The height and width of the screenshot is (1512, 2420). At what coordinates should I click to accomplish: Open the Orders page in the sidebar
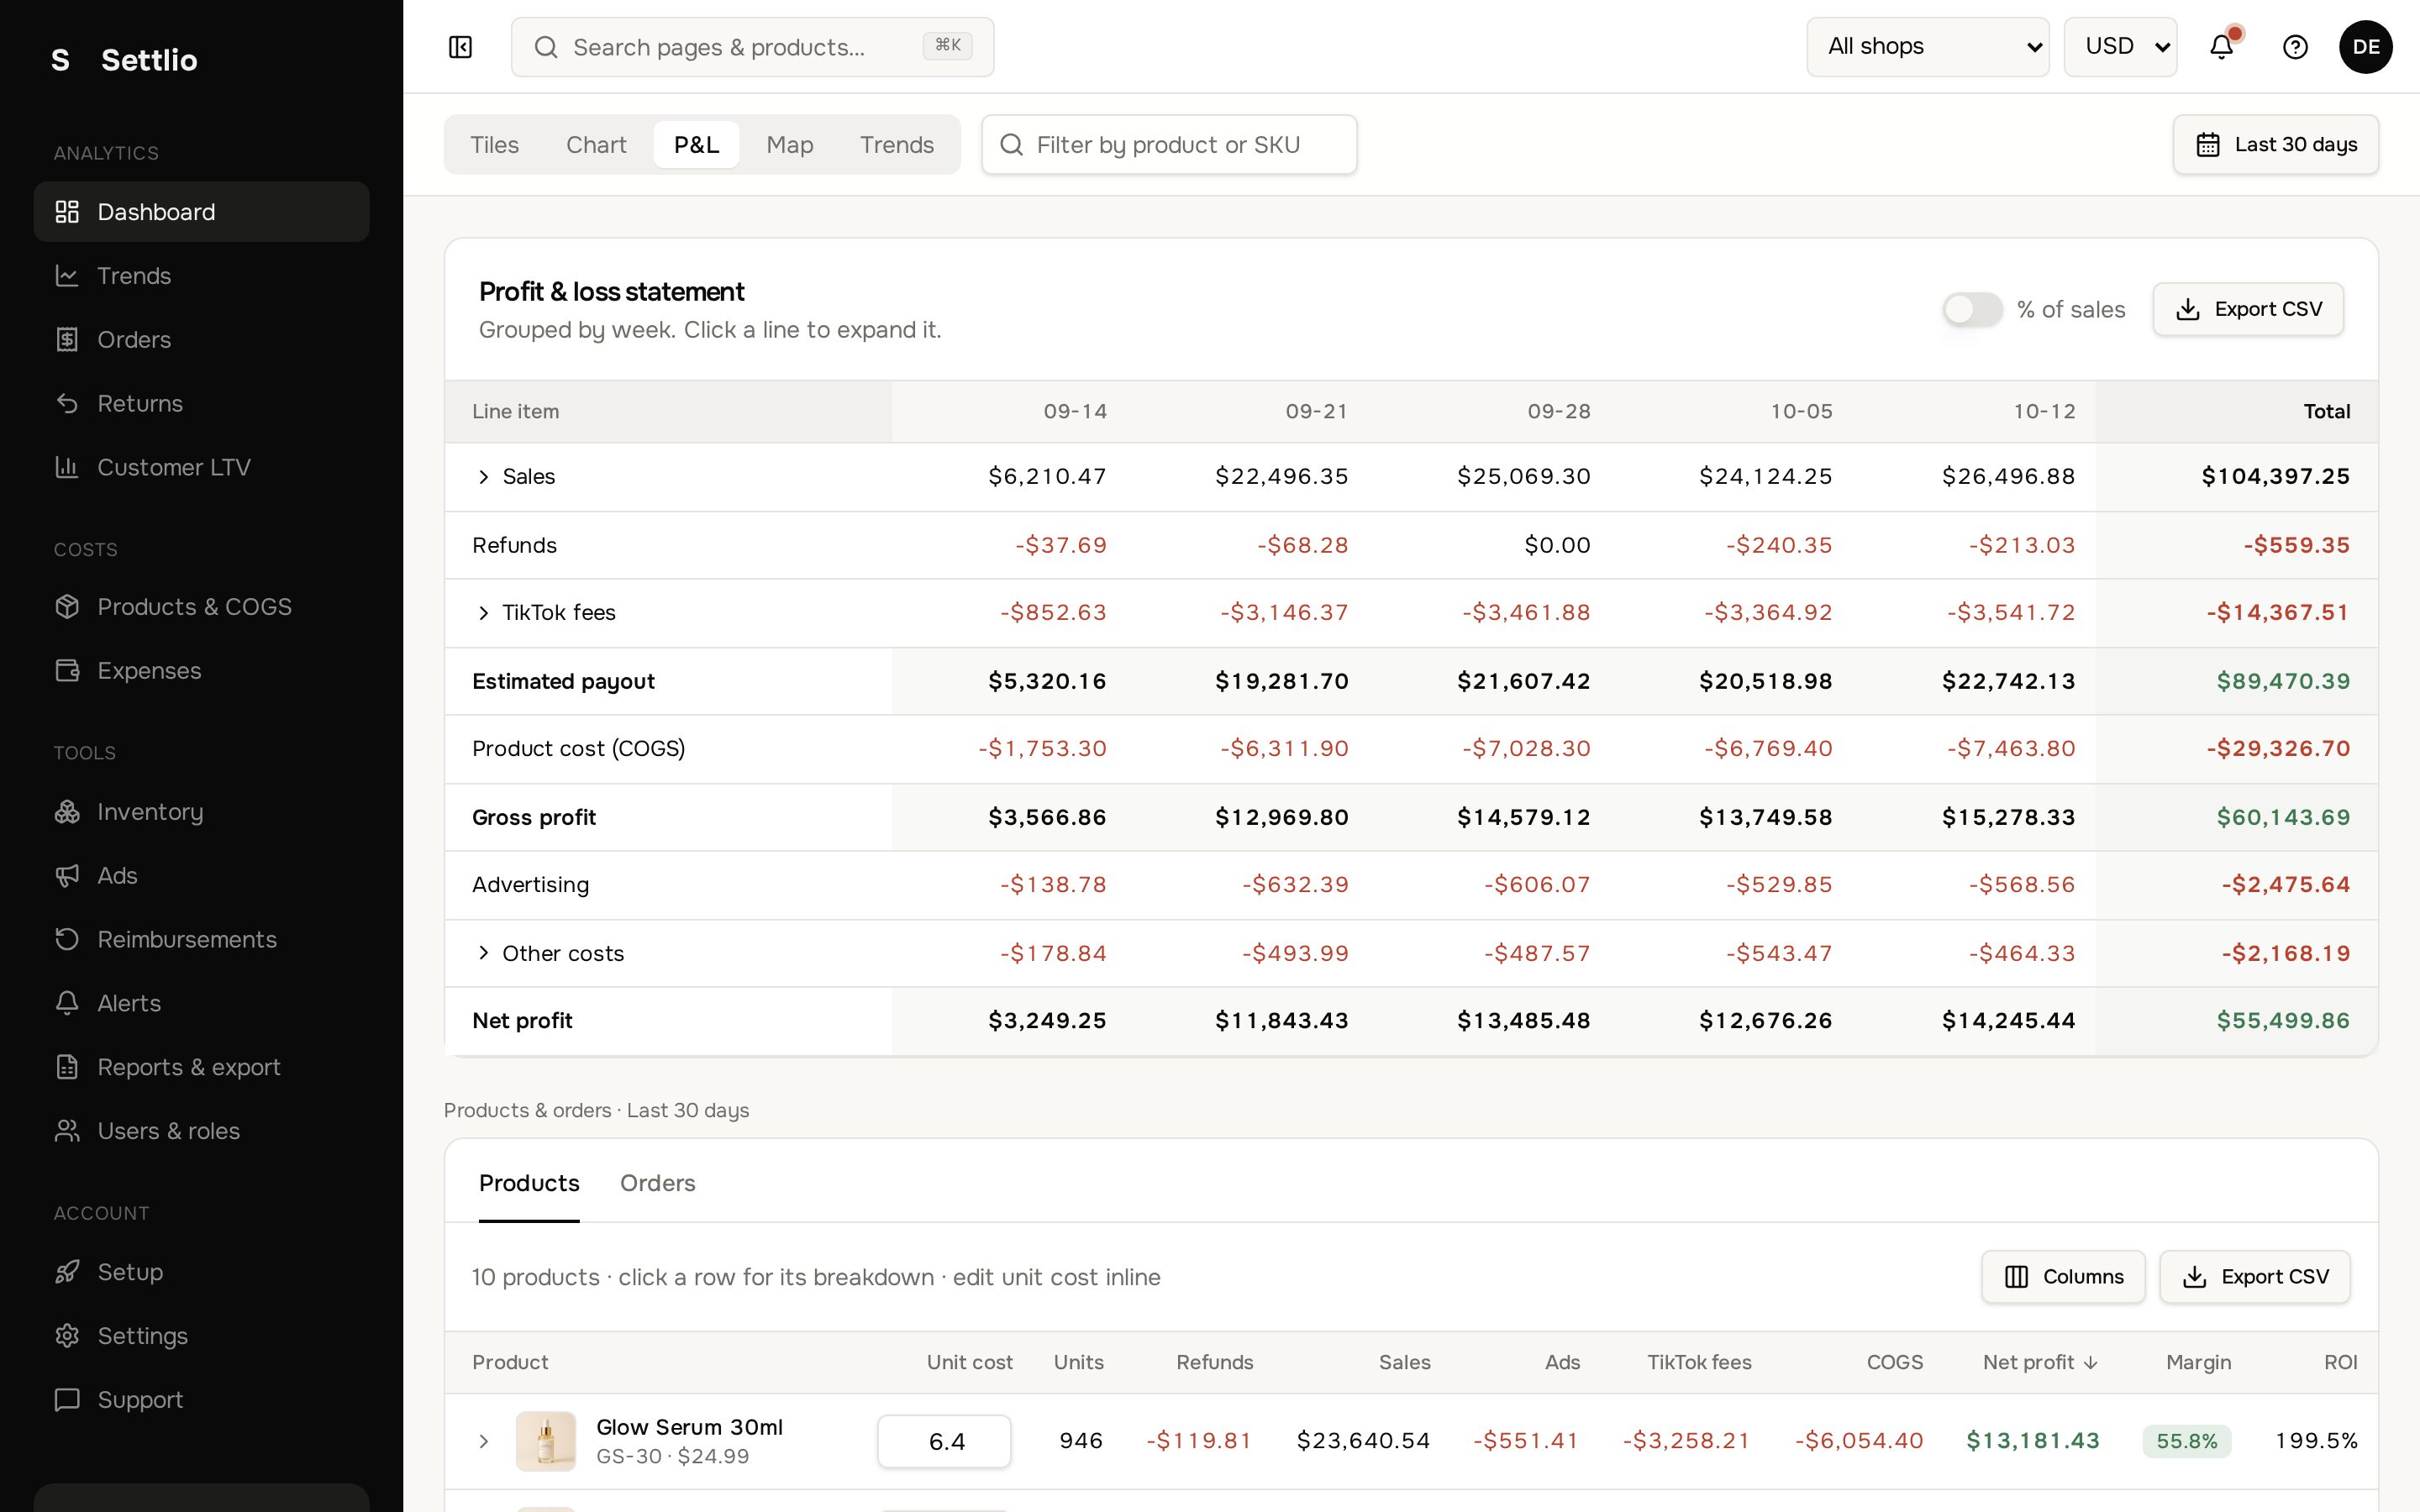click(x=201, y=340)
